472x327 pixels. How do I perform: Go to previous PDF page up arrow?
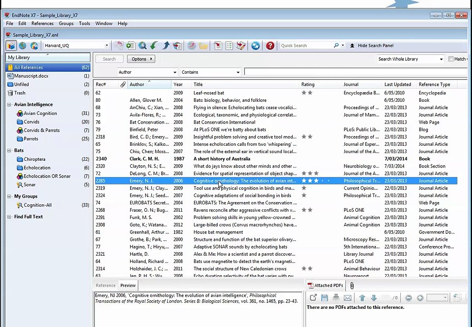pyautogui.click(x=362, y=298)
